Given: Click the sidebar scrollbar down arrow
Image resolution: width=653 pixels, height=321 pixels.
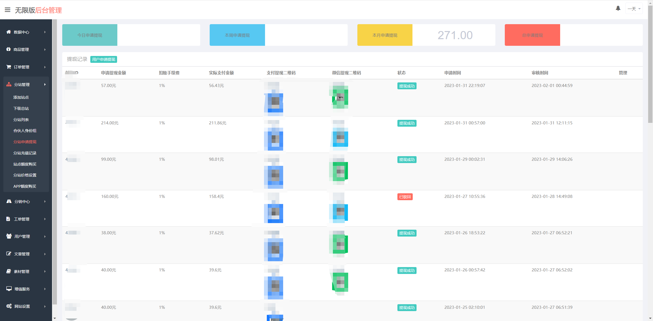Looking at the screenshot, I should [55, 318].
